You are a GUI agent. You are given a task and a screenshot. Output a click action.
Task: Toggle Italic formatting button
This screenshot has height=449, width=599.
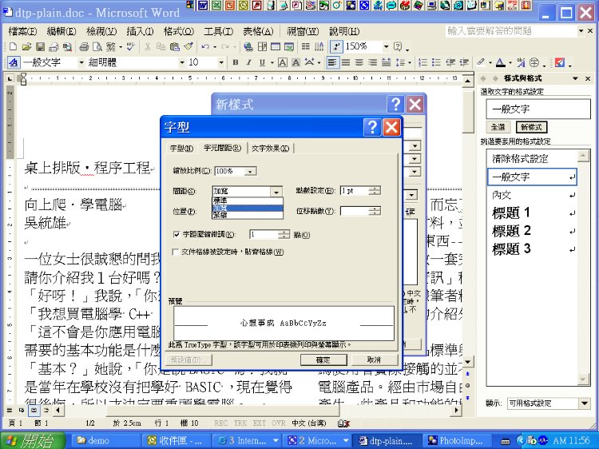(x=248, y=62)
